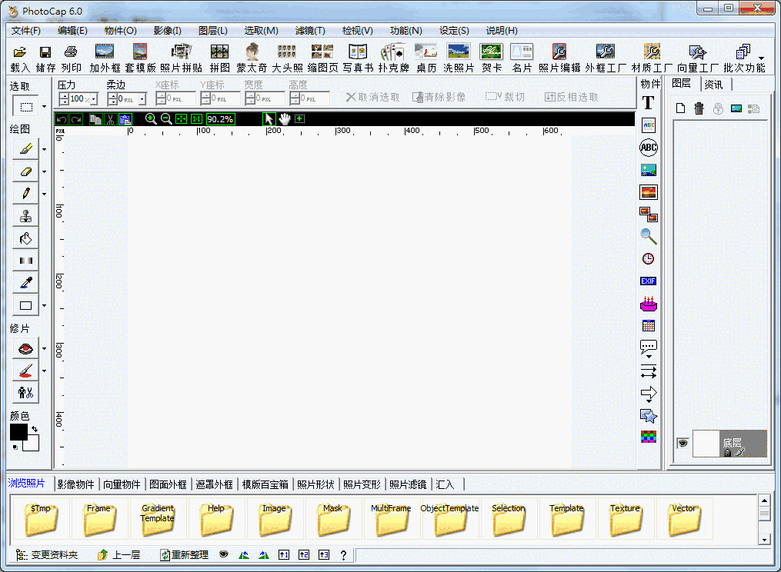Screen dimensions: 781x572
Task: Select the gradient fill tool
Action: [x=25, y=261]
